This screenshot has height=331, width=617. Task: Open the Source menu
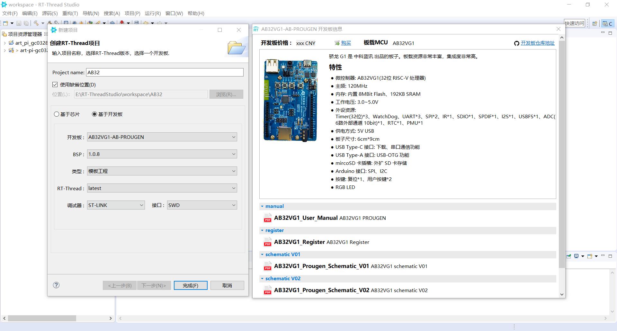point(50,13)
